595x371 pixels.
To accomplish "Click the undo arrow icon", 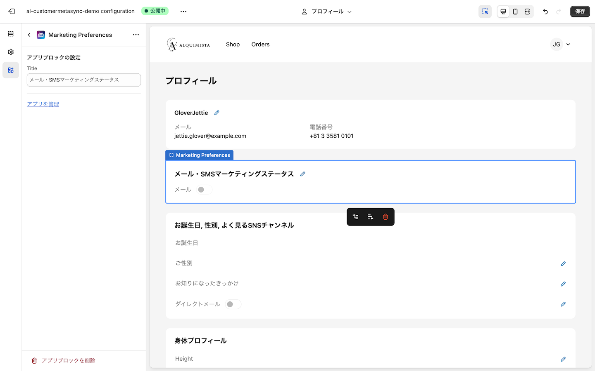I will tap(545, 12).
